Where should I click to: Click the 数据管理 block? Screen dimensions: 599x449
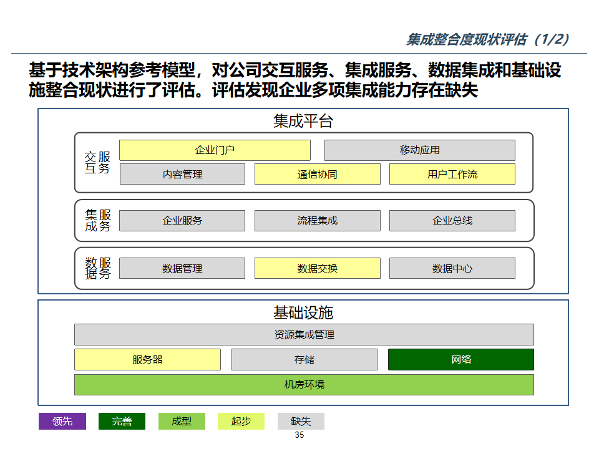(182, 268)
